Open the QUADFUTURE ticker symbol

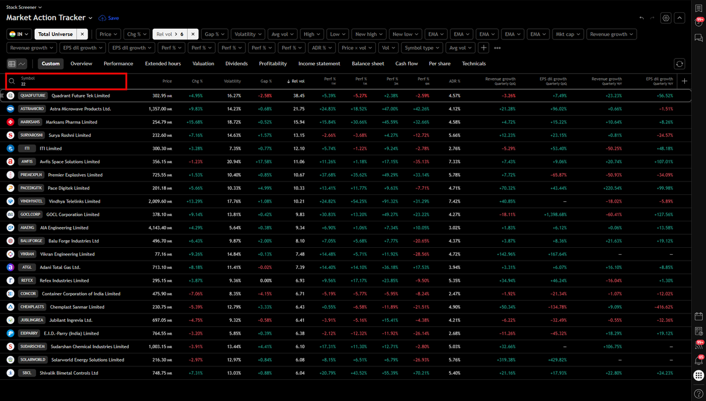coord(32,95)
